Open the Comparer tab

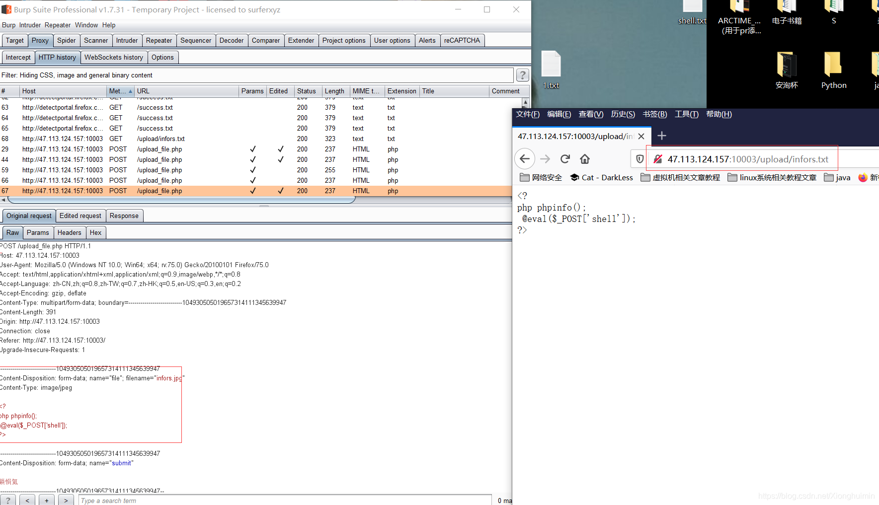[265, 40]
